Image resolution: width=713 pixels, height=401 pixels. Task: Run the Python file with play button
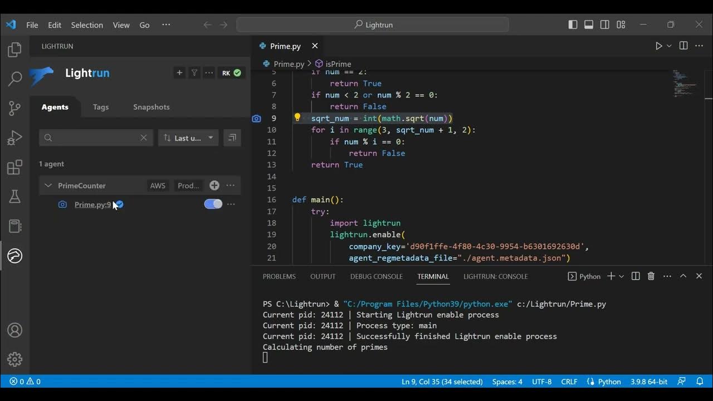pos(659,46)
